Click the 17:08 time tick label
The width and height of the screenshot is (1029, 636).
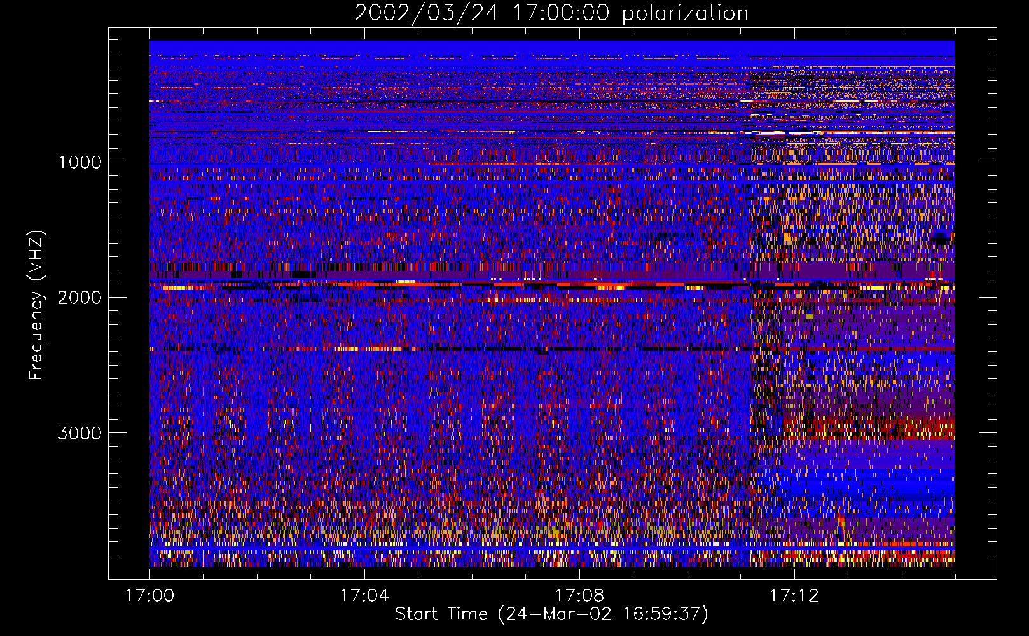[579, 595]
